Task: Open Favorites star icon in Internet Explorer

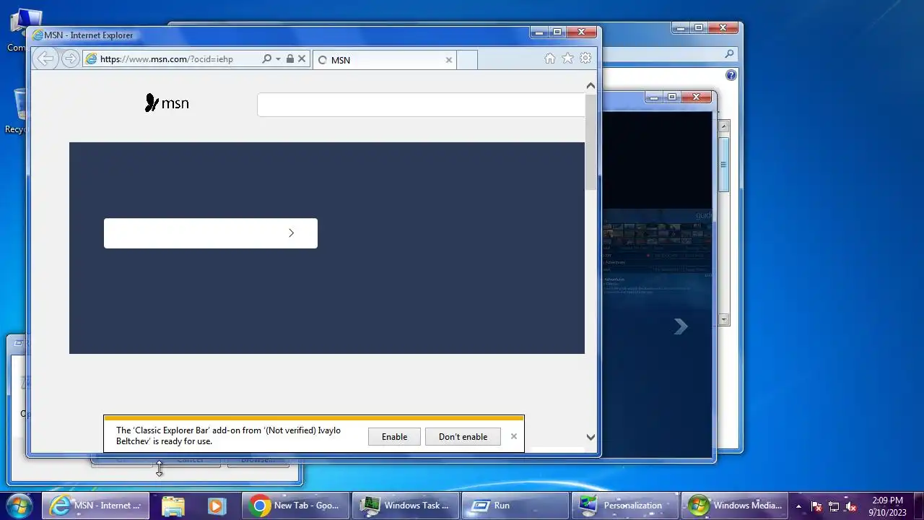Action: coord(568,58)
